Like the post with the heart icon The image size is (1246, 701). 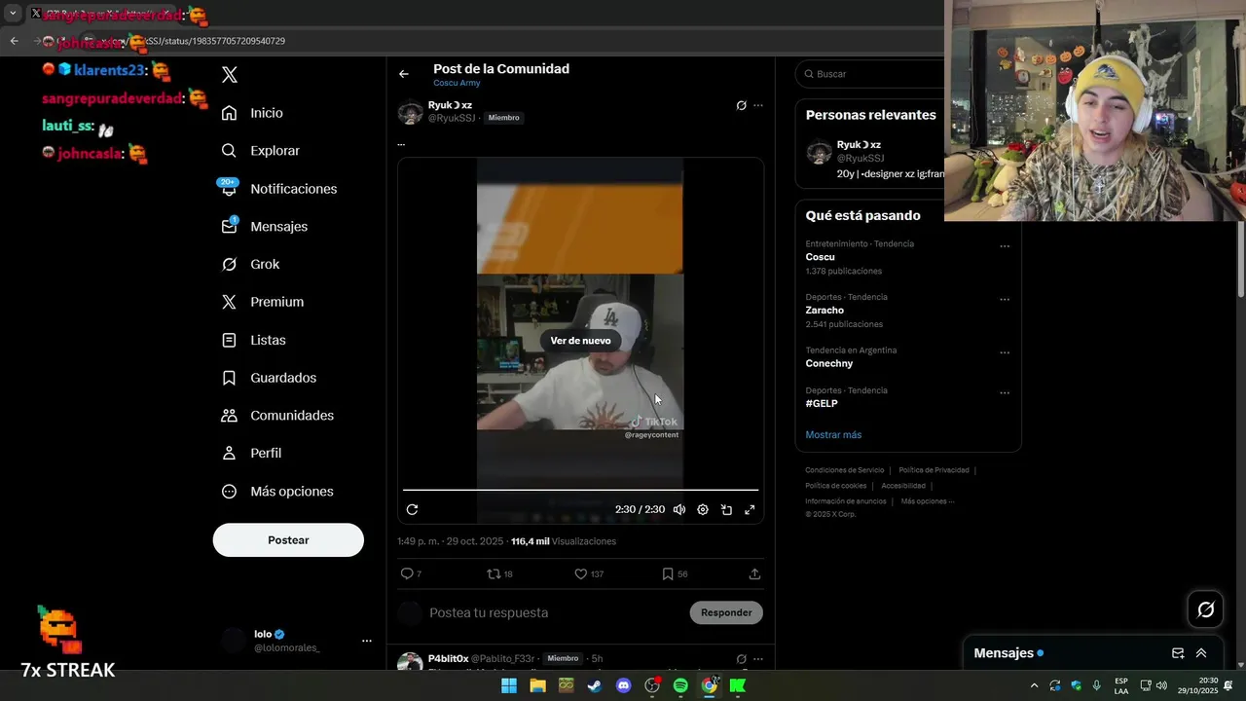tap(580, 574)
